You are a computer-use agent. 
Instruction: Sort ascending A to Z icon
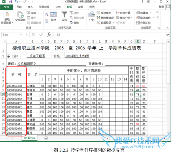tap(47, 15)
